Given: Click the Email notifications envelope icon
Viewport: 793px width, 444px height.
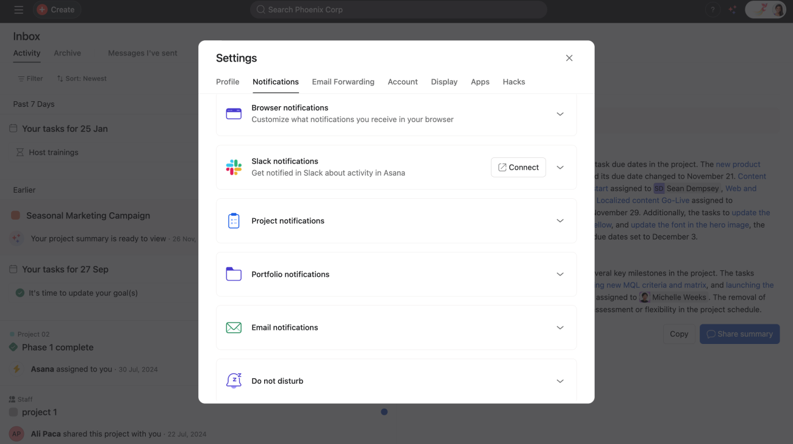Looking at the screenshot, I should [234, 328].
